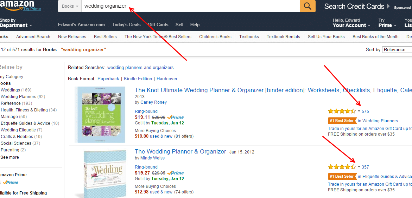This screenshot has width=412, height=198.
Task: Open Edward's Amazon.com
Action: [82, 25]
